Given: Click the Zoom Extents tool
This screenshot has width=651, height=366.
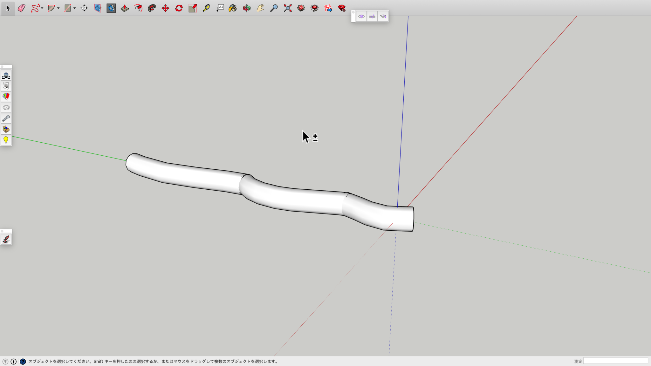Looking at the screenshot, I should [288, 8].
